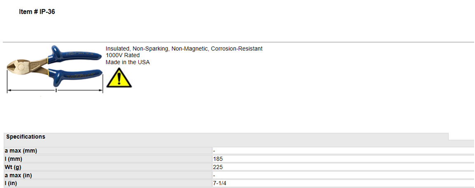Click the length dimension 'l' marker line
Image resolution: width=475 pixels, height=188 pixels.
tap(55, 90)
